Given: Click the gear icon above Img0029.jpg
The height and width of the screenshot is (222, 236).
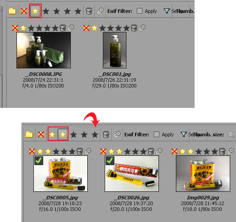Looking at the screenshot, I should (230, 151).
